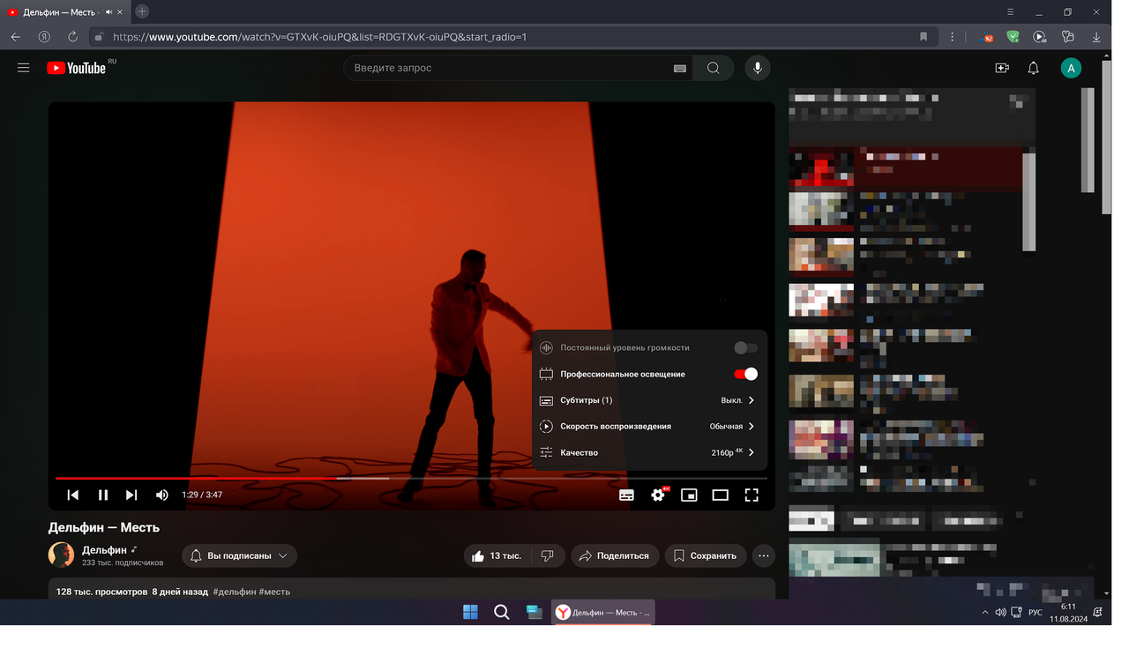Open the Дельфин channel avatar
1129x648 pixels.
tap(61, 555)
